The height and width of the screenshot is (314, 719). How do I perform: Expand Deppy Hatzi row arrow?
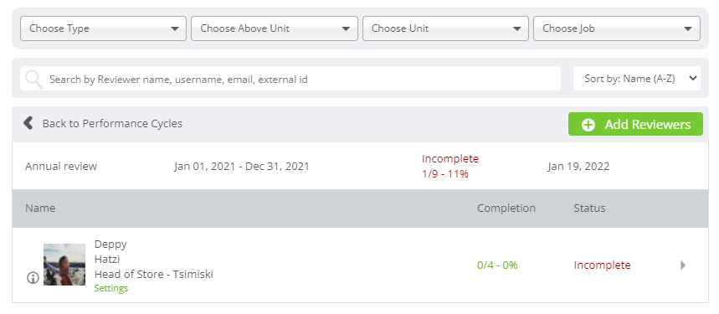click(683, 265)
